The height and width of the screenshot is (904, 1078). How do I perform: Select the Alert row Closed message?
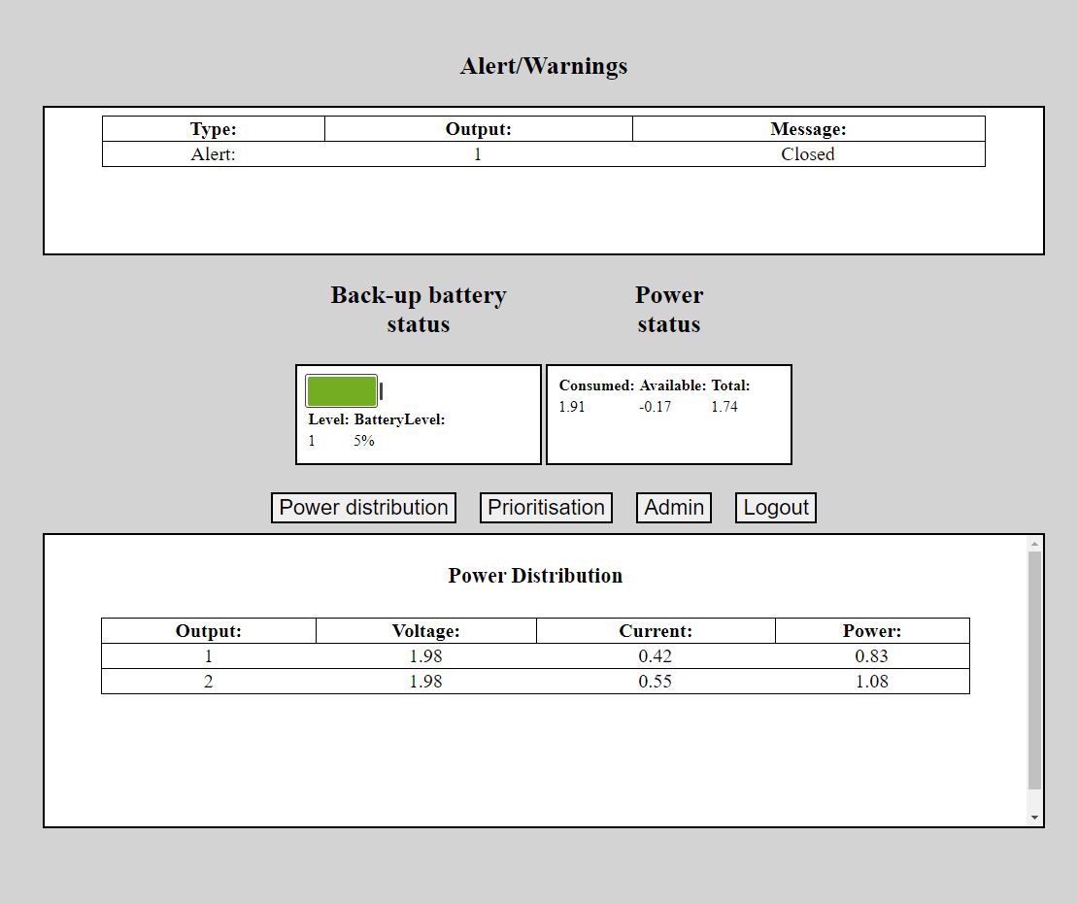807,154
